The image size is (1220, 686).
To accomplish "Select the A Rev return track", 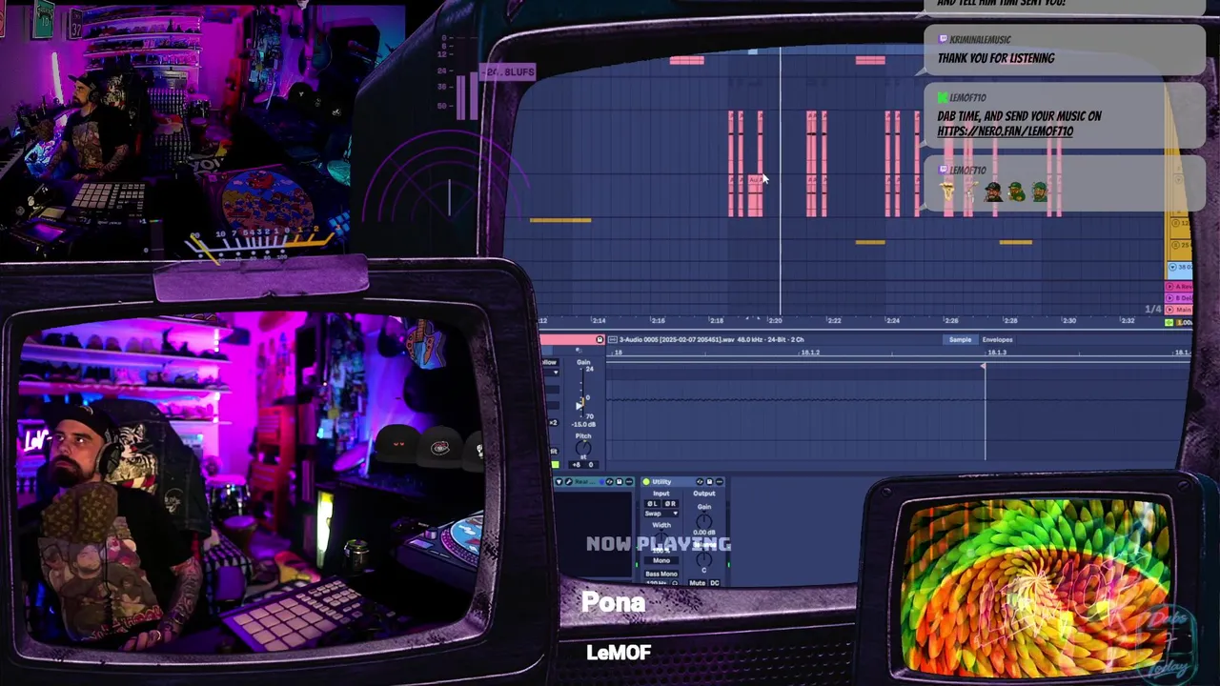I will tap(1180, 287).
